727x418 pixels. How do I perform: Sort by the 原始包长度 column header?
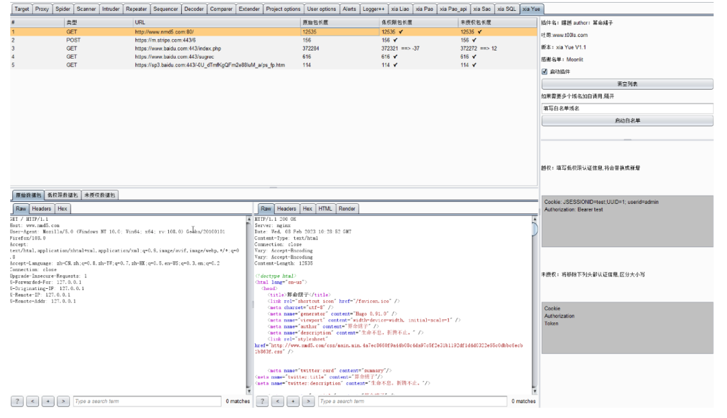click(x=340, y=22)
